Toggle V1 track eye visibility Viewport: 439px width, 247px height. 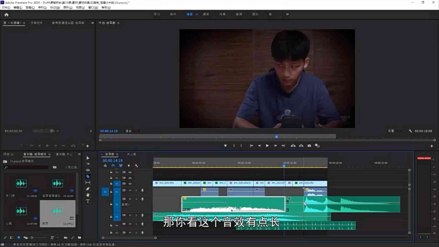pos(130,184)
